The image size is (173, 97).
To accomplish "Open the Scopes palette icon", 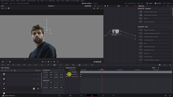I will click(165, 65).
